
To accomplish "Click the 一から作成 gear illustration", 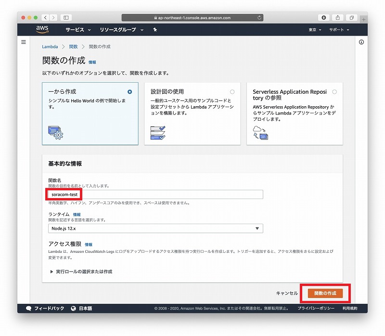I will [x=55, y=133].
